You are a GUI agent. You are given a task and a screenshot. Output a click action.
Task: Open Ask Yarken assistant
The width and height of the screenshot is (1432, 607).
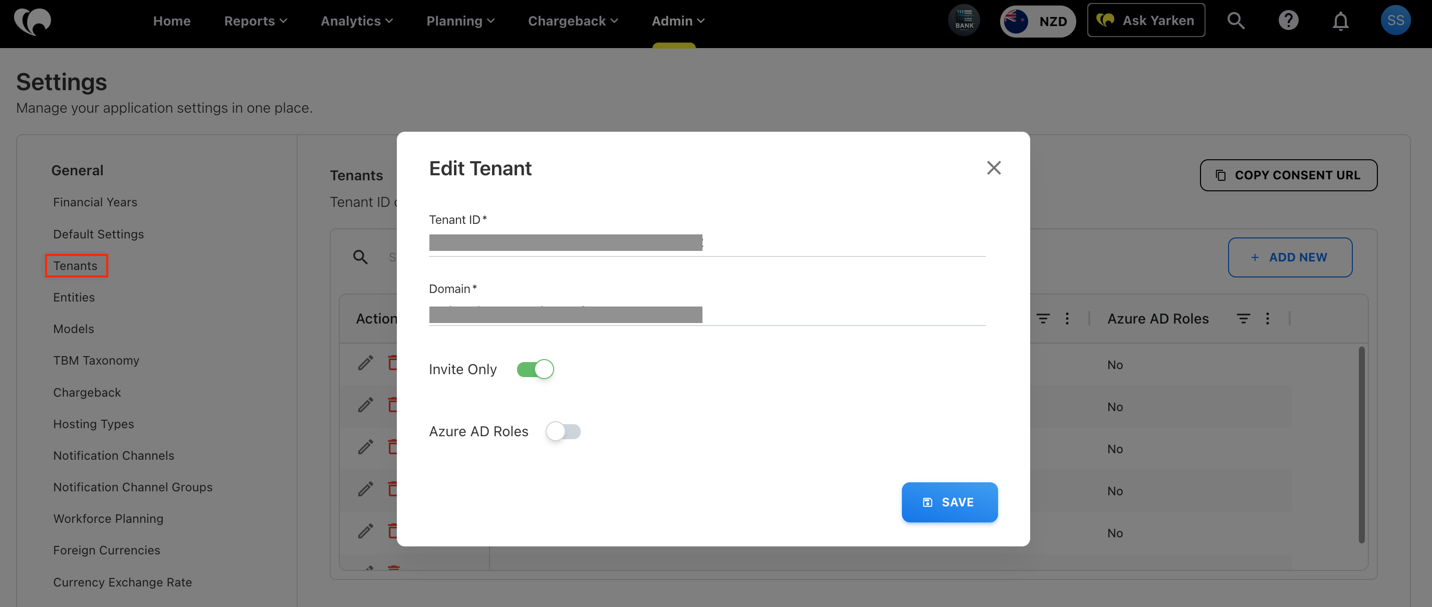(x=1146, y=21)
